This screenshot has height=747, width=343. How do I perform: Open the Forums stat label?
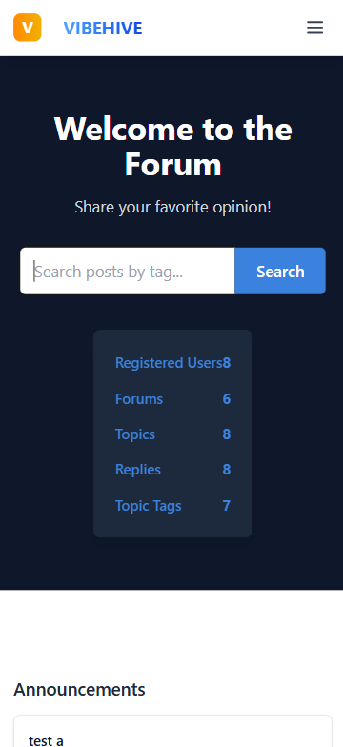pos(139,398)
